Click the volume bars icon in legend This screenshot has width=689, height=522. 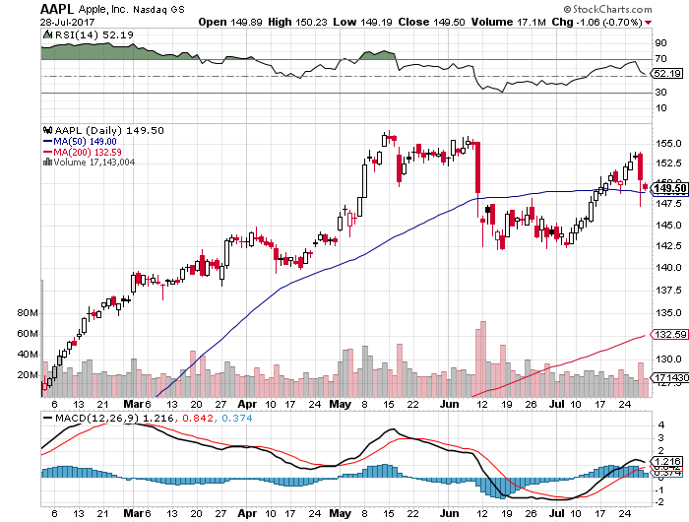click(47, 163)
